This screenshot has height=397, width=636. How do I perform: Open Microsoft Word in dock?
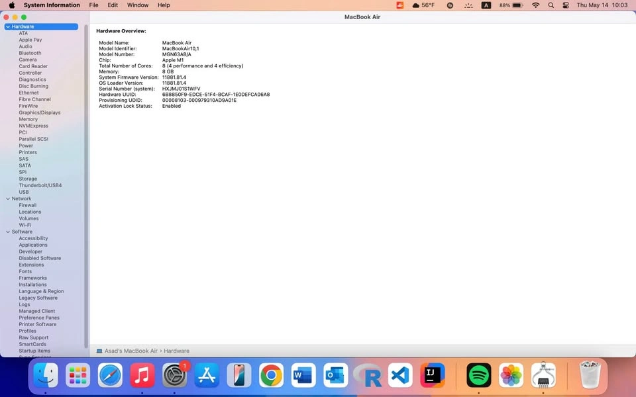point(303,375)
